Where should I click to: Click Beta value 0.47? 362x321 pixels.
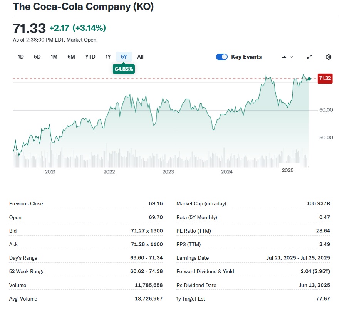point(325,217)
